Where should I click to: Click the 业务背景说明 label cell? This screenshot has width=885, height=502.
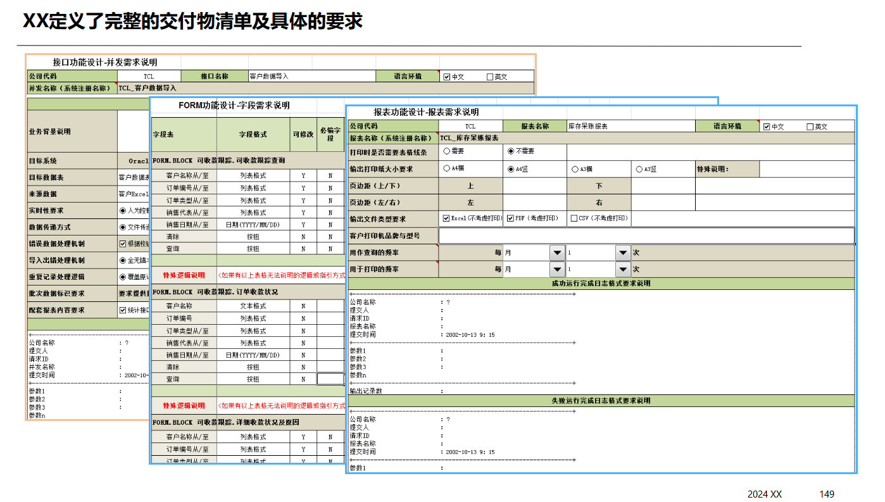(73, 132)
